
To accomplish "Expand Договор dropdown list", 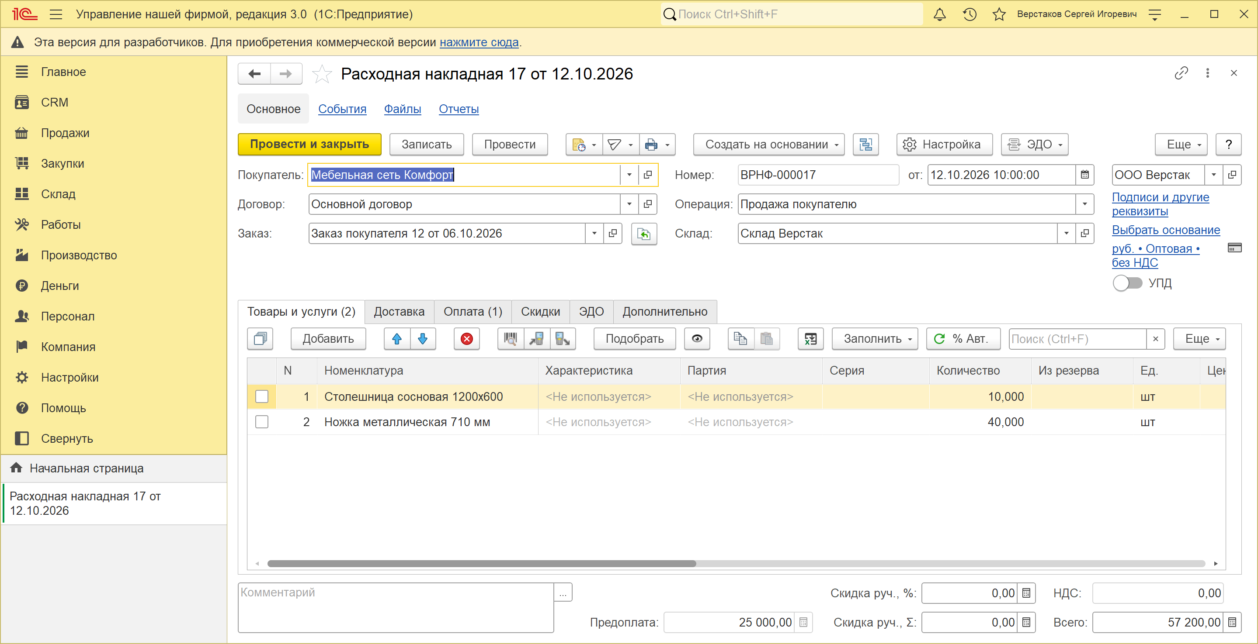I will click(x=629, y=204).
